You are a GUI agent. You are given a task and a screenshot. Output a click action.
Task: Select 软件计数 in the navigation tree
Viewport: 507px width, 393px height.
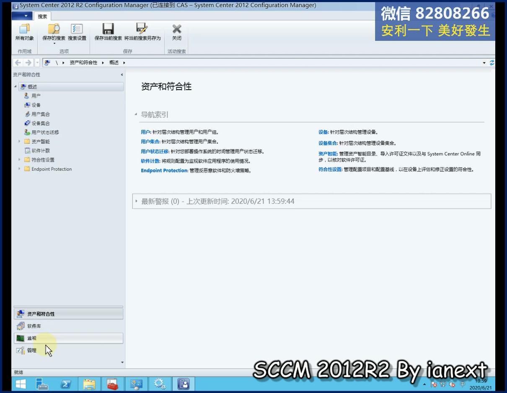[x=41, y=150]
